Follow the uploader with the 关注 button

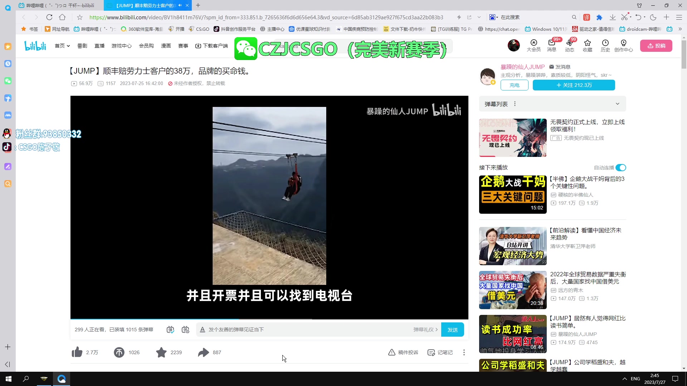point(574,85)
